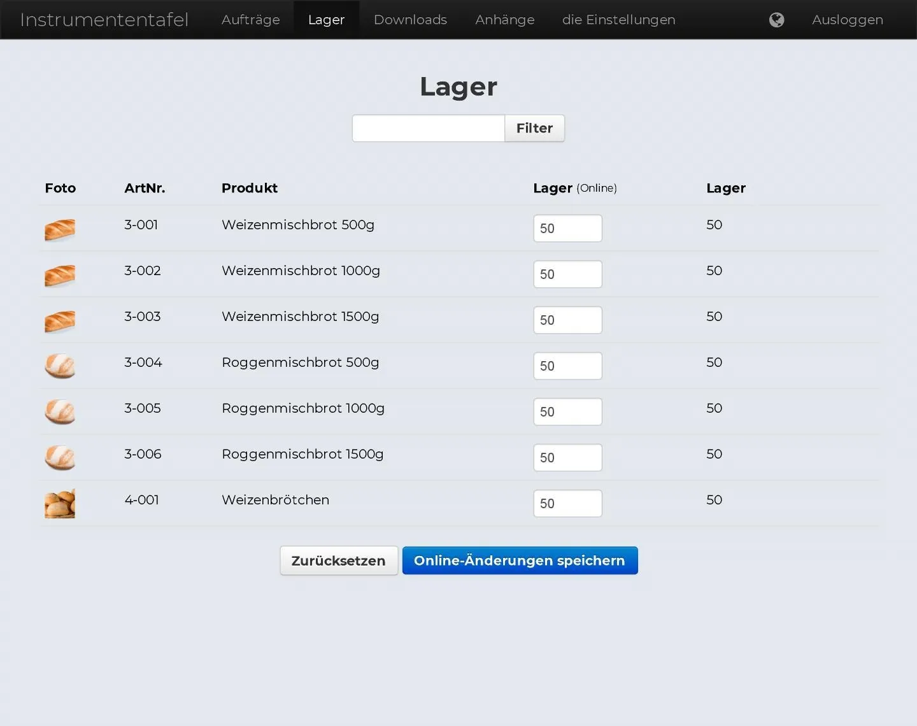
Task: Select the product name Roggenmischbrot 1500g
Action: (302, 454)
